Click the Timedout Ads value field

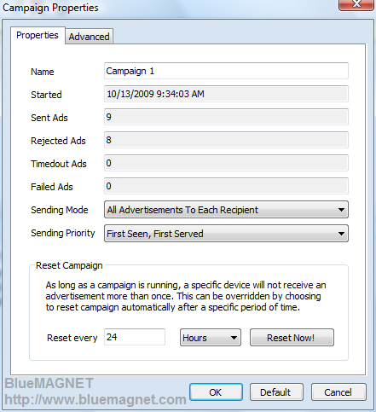coord(226,163)
